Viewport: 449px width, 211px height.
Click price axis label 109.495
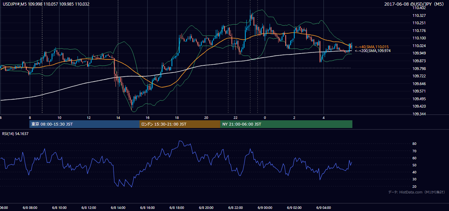419,99
